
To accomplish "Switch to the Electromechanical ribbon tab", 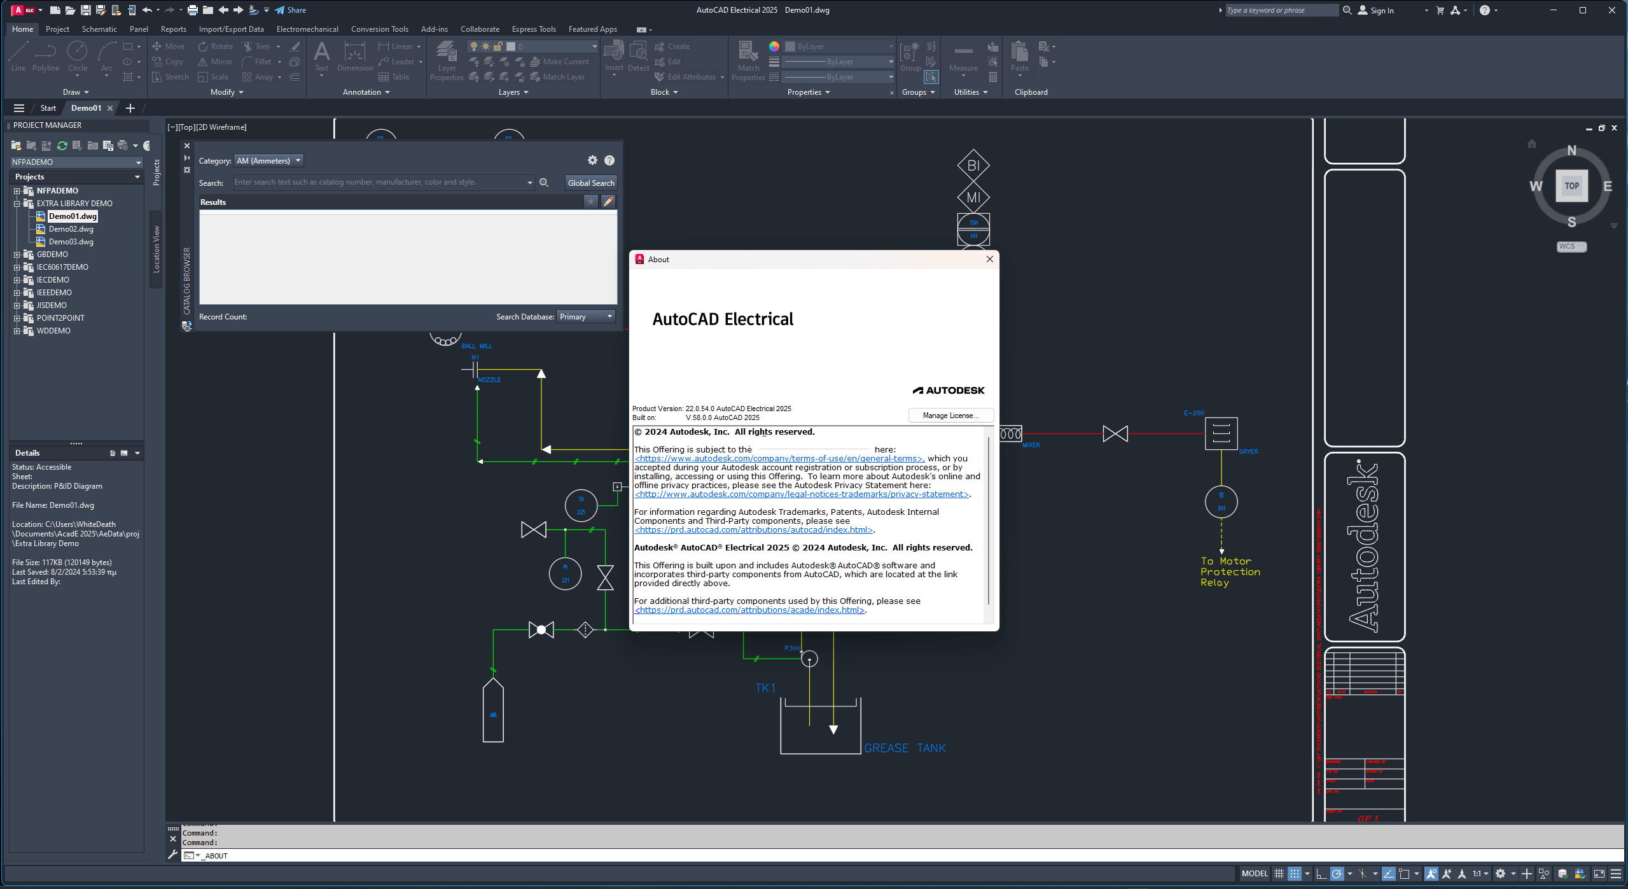I will pos(307,29).
